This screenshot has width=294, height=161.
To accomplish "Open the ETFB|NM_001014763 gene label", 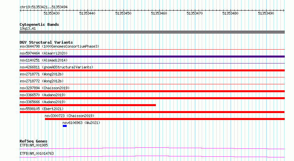I will (37, 153).
